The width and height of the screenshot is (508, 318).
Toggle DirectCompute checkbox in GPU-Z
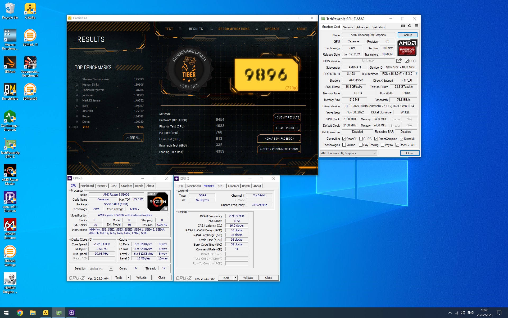(376, 139)
